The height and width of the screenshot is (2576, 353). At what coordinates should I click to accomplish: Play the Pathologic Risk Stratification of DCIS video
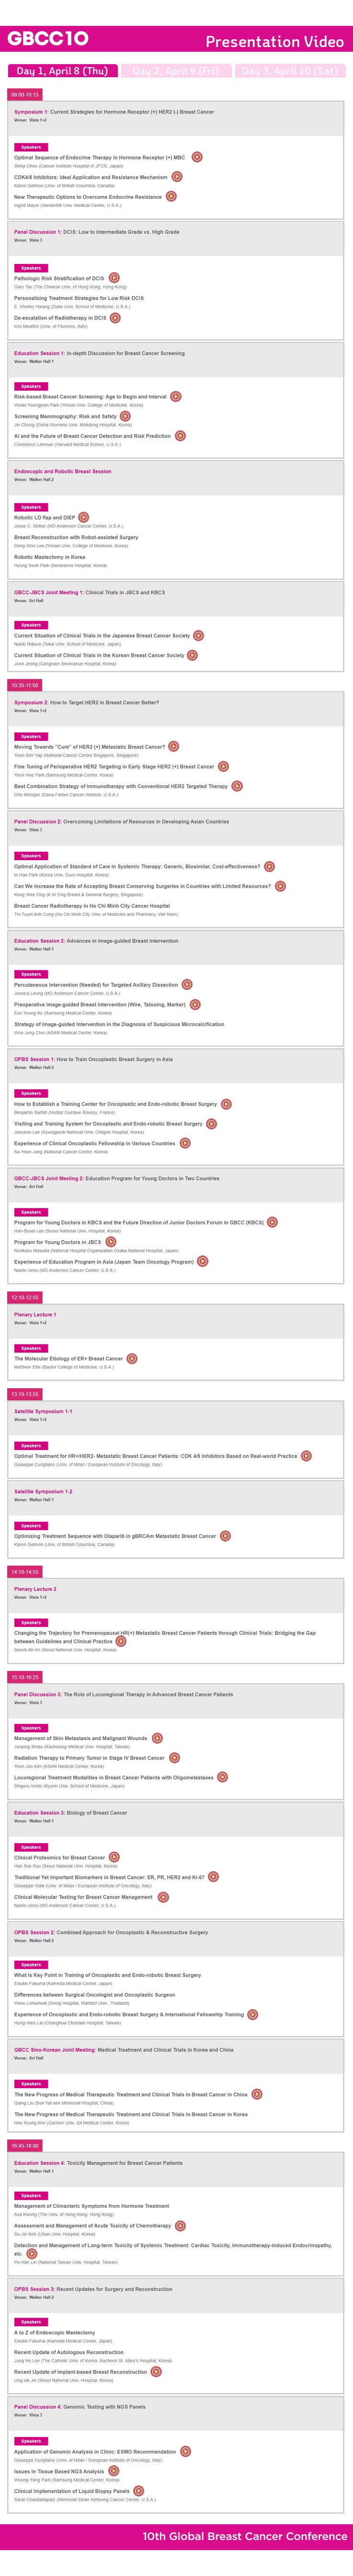(114, 278)
